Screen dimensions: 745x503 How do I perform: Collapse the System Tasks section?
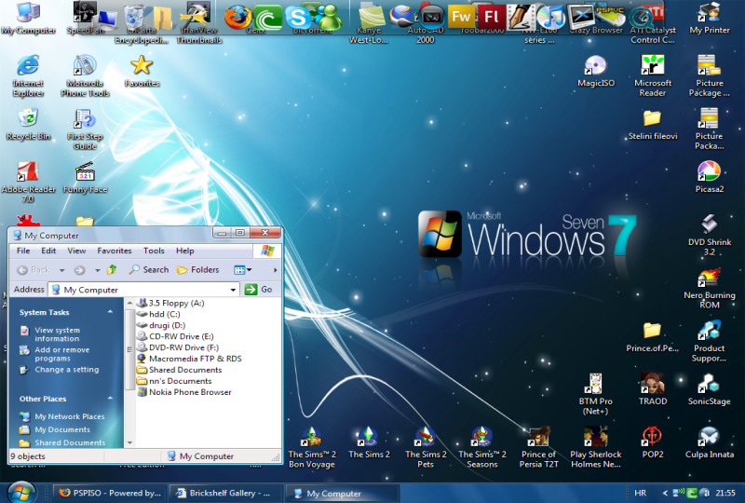pos(110,312)
